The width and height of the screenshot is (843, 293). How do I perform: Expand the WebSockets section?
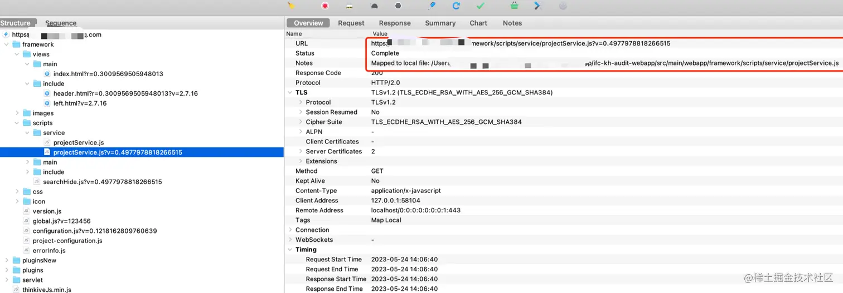[x=290, y=240]
